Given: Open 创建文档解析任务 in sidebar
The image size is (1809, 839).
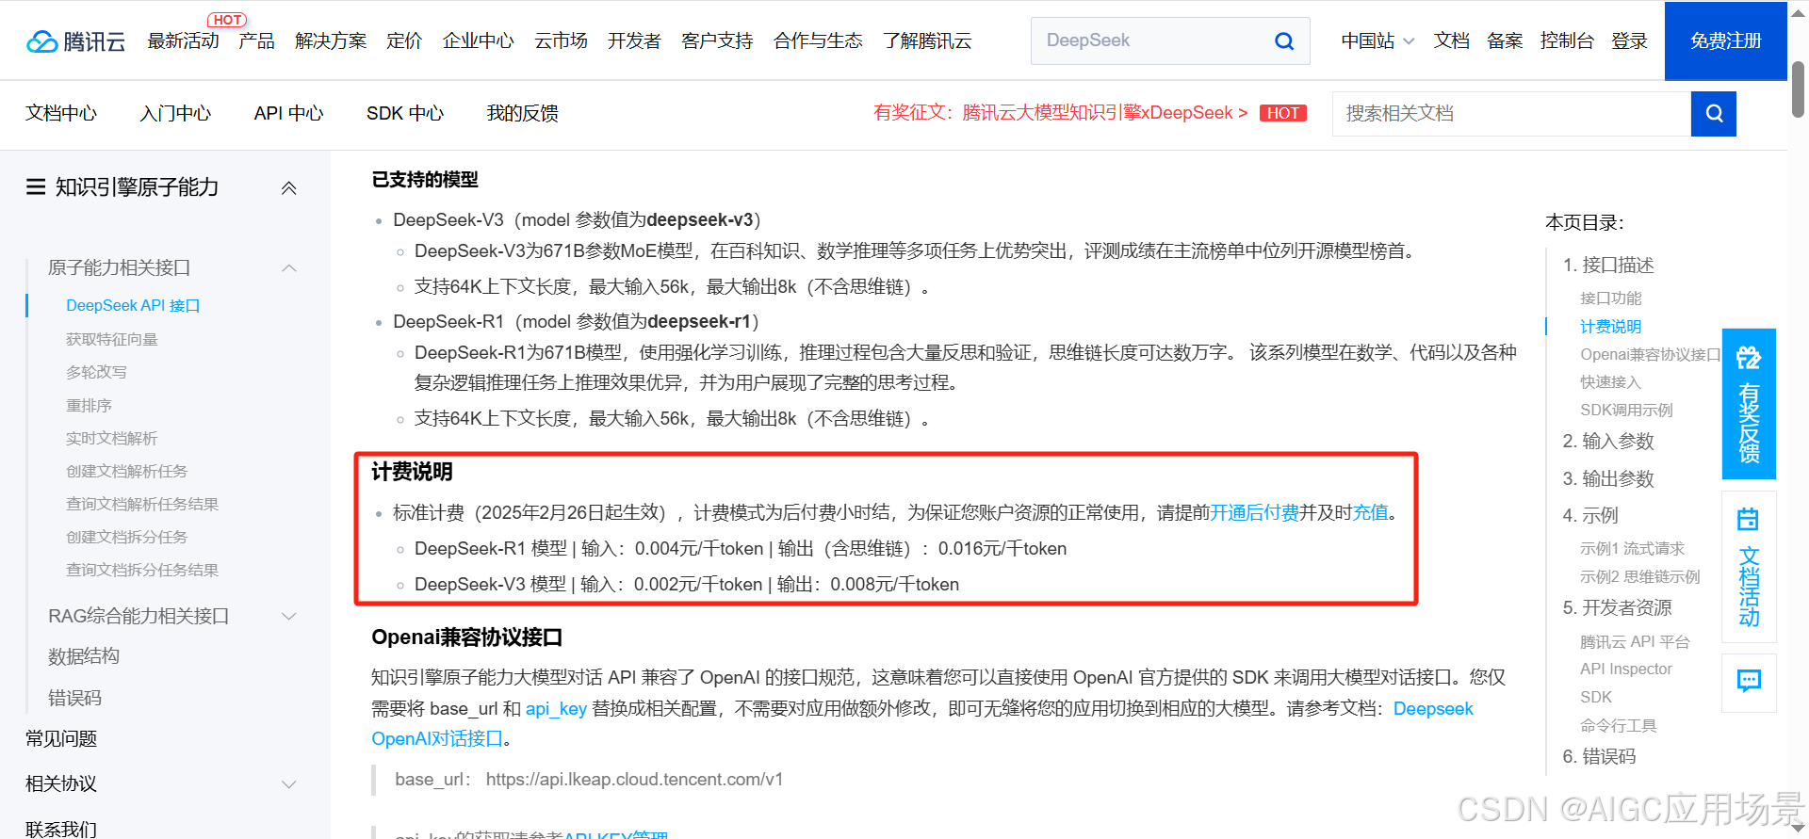Looking at the screenshot, I should [127, 472].
